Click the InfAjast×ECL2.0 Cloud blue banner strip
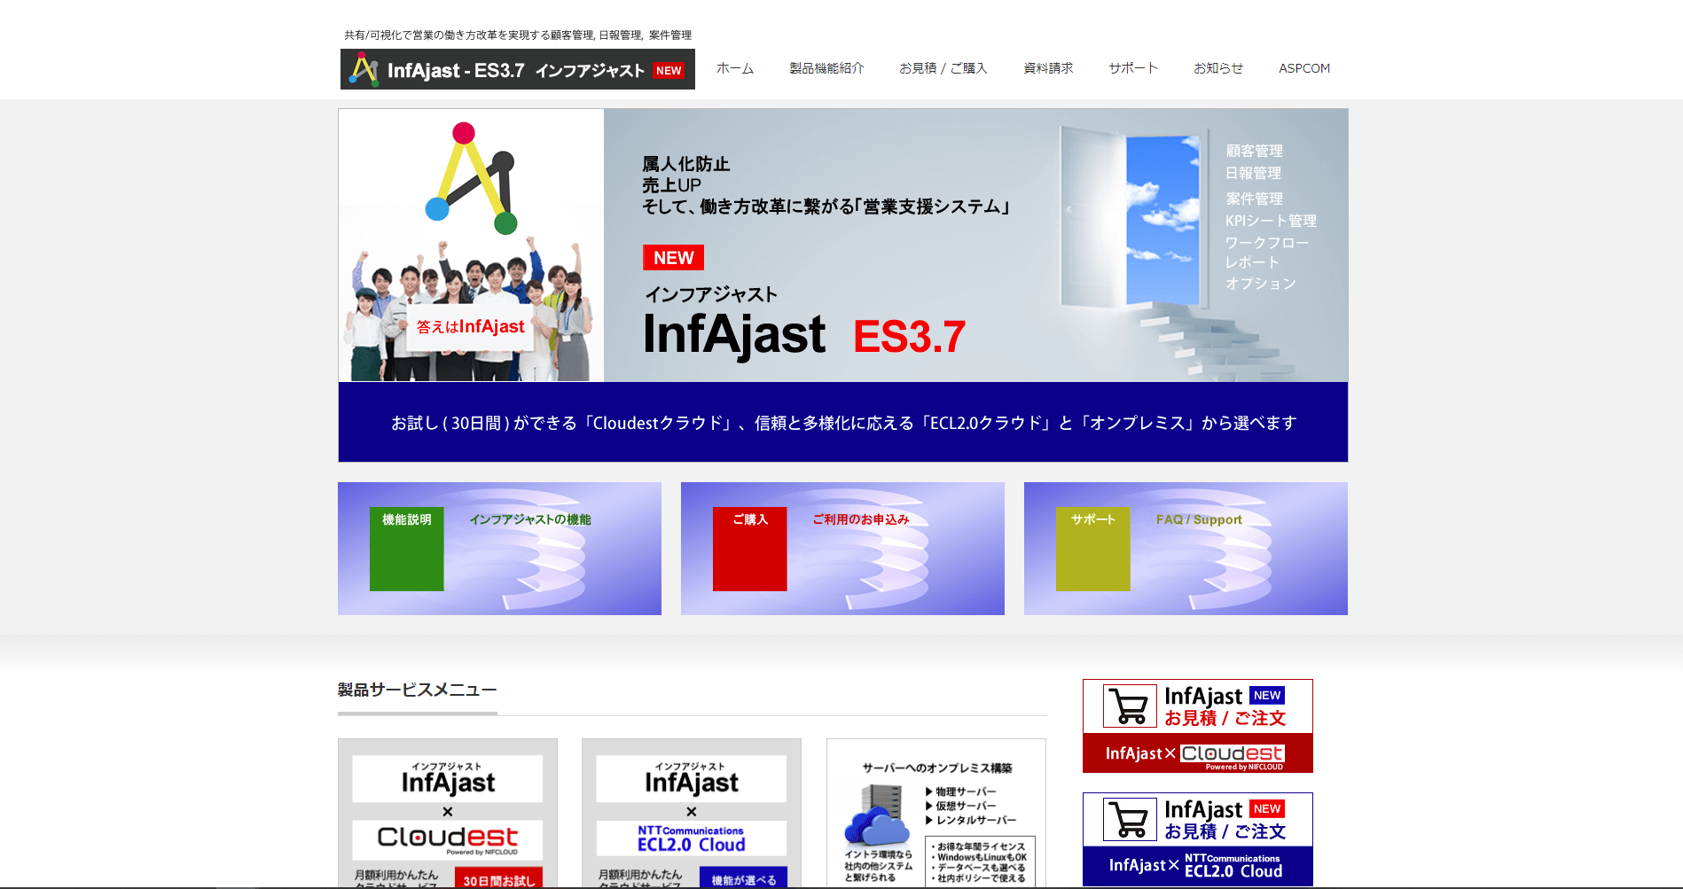The image size is (1683, 889). click(x=1198, y=866)
